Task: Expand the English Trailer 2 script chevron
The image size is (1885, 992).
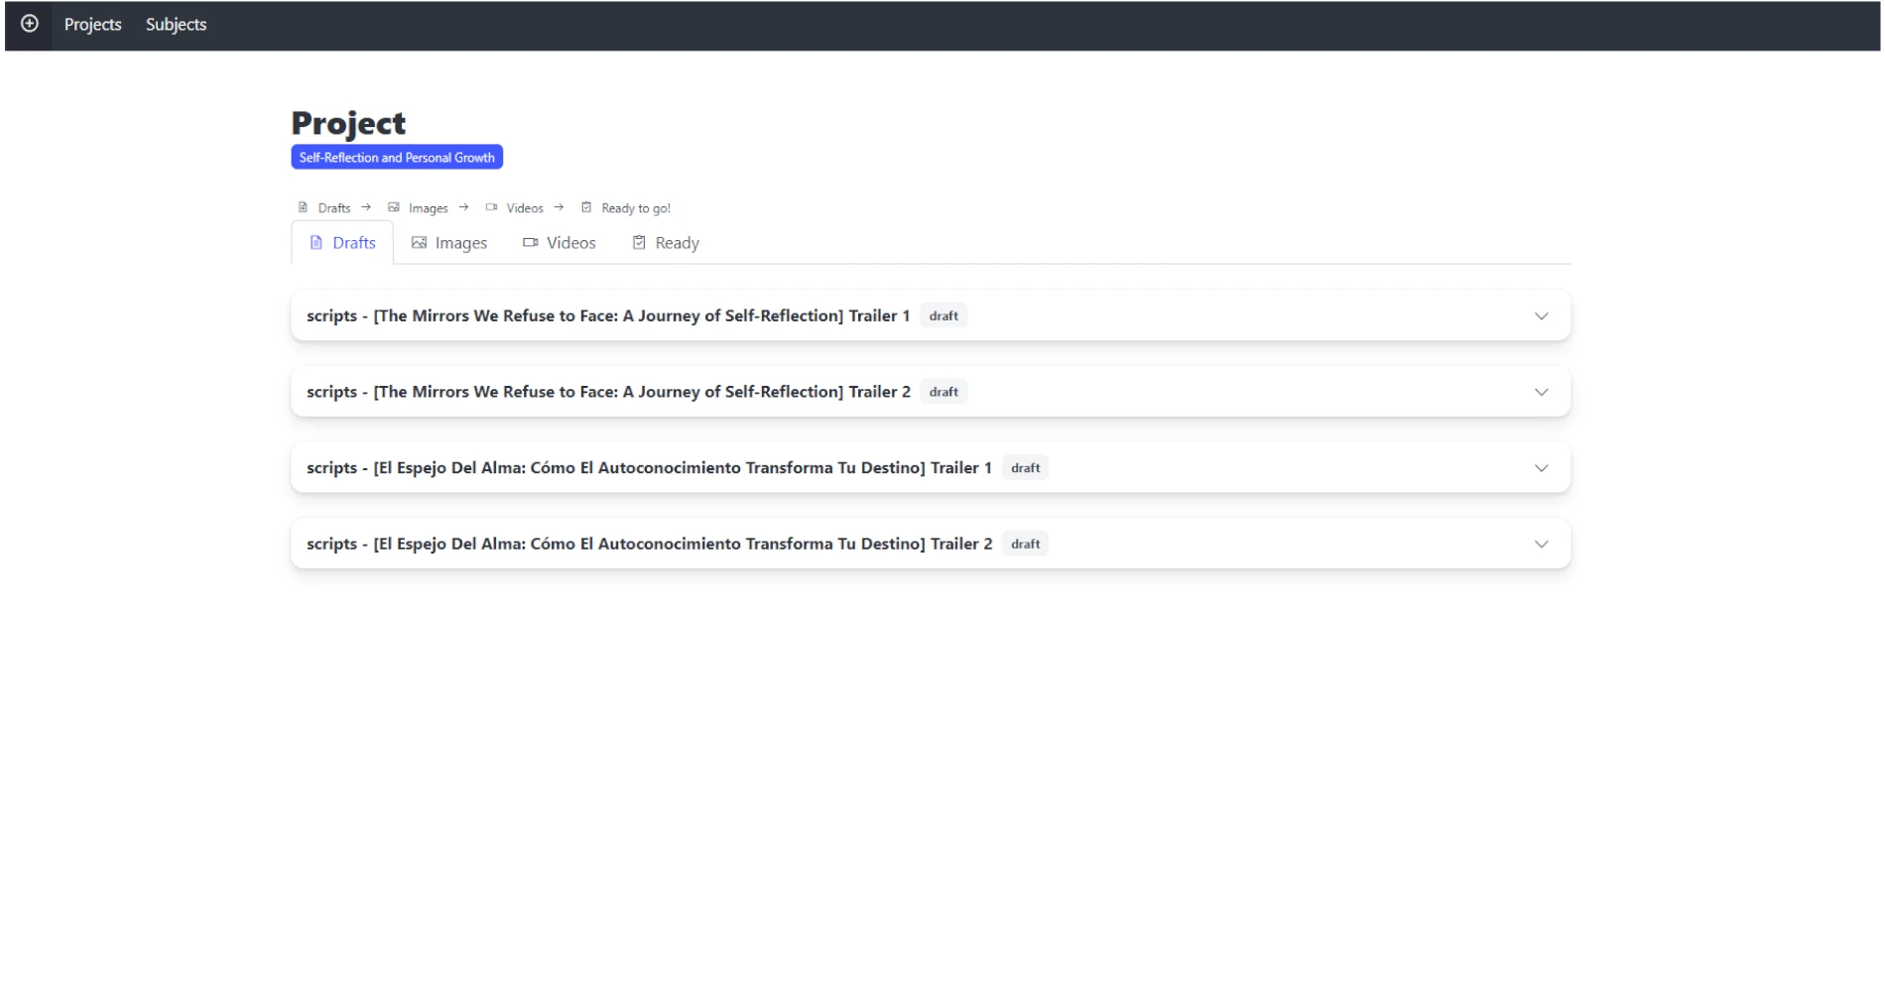Action: (x=1541, y=392)
